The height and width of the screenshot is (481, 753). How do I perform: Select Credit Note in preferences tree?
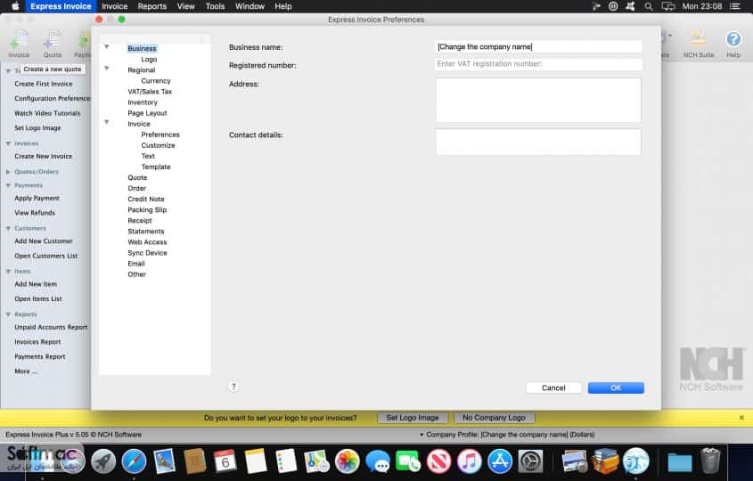[x=146, y=199]
